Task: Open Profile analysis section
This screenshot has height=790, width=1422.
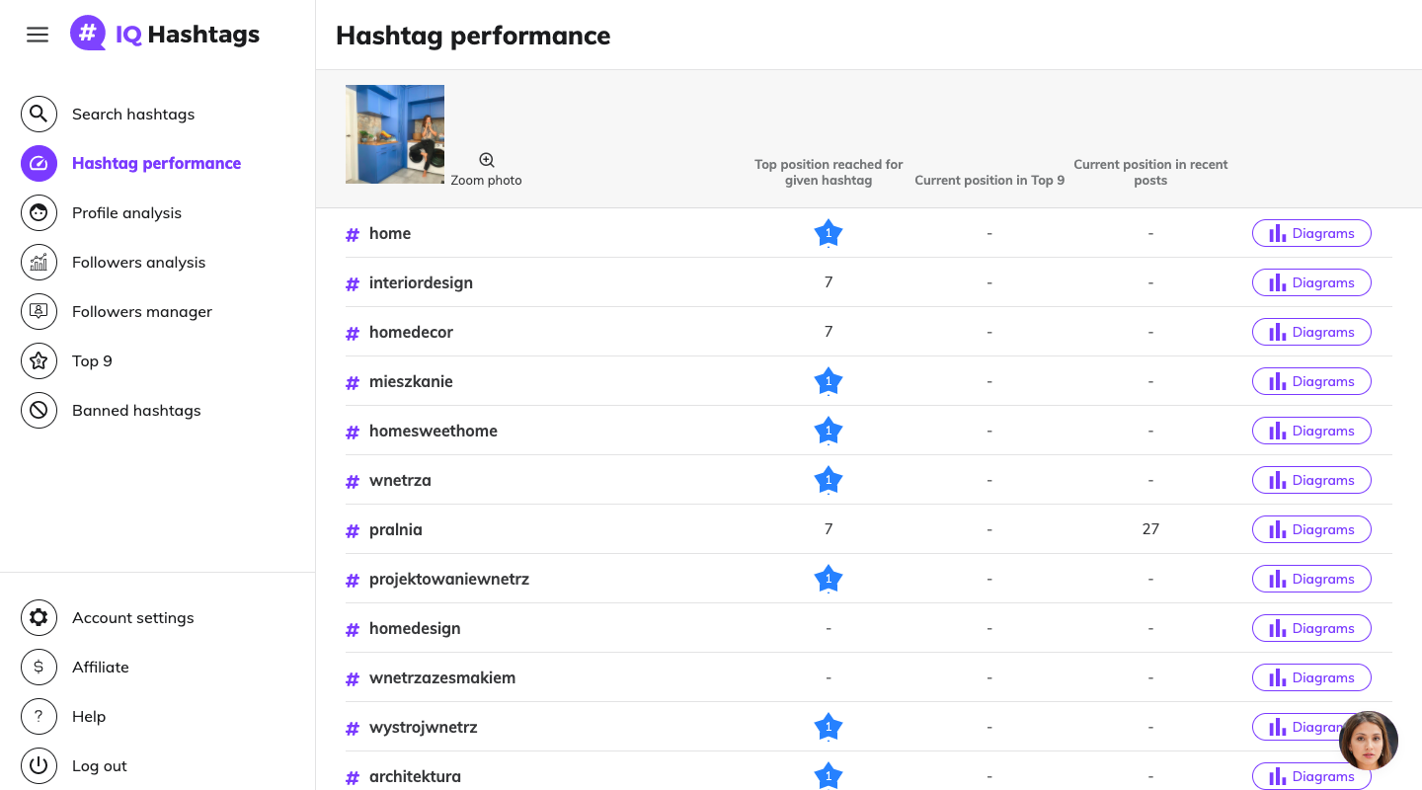Action: (126, 212)
